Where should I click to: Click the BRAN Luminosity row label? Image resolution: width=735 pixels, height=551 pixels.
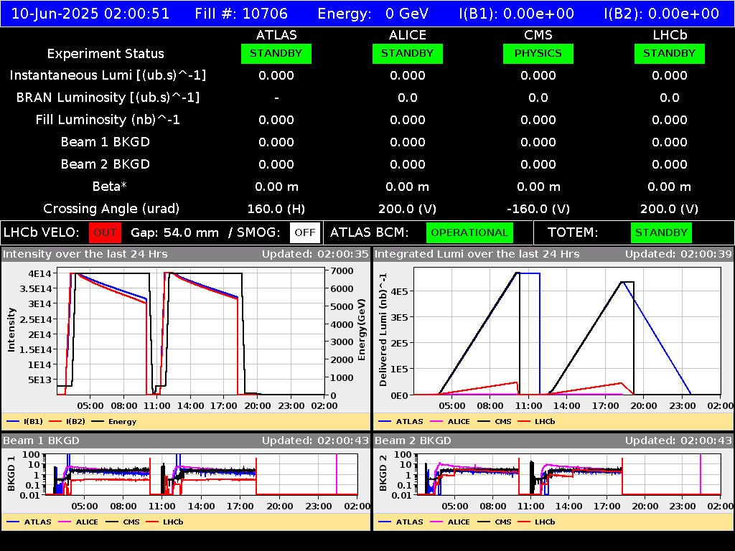108,98
